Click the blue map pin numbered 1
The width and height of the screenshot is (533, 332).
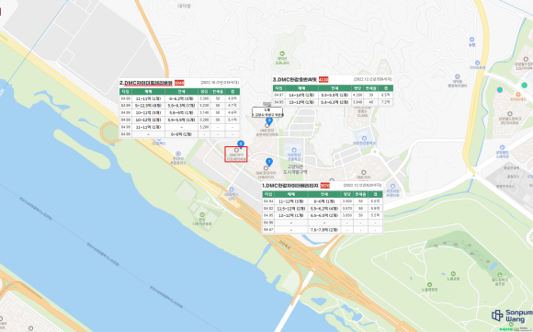(x=269, y=162)
